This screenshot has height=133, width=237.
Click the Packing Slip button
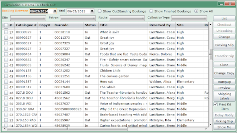pyautogui.click(x=224, y=45)
